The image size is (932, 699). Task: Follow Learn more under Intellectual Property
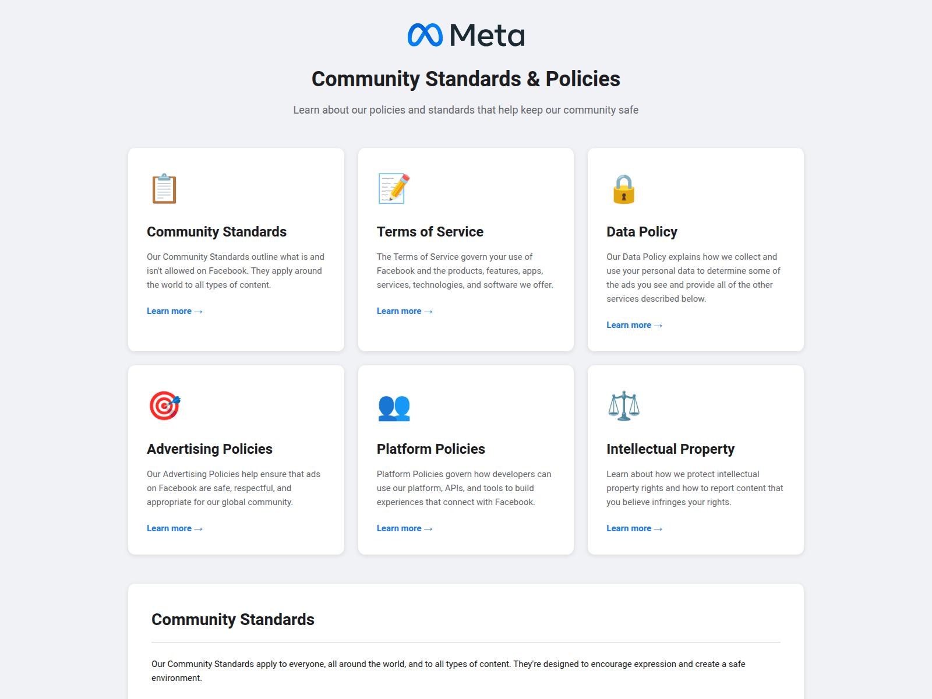pos(634,528)
